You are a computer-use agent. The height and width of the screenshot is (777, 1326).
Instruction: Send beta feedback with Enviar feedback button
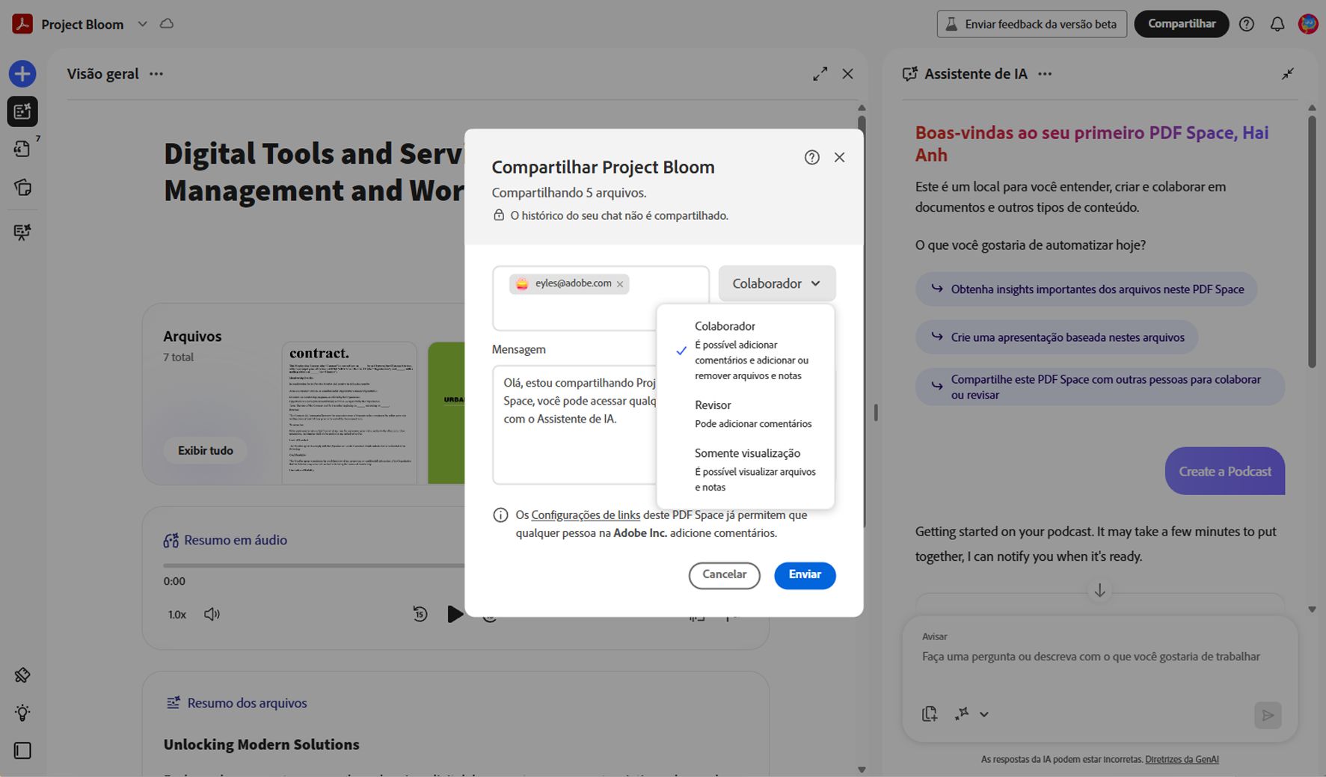pyautogui.click(x=1031, y=24)
